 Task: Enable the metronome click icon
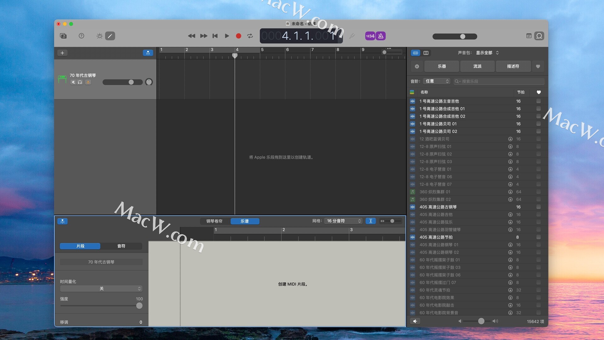pyautogui.click(x=381, y=36)
